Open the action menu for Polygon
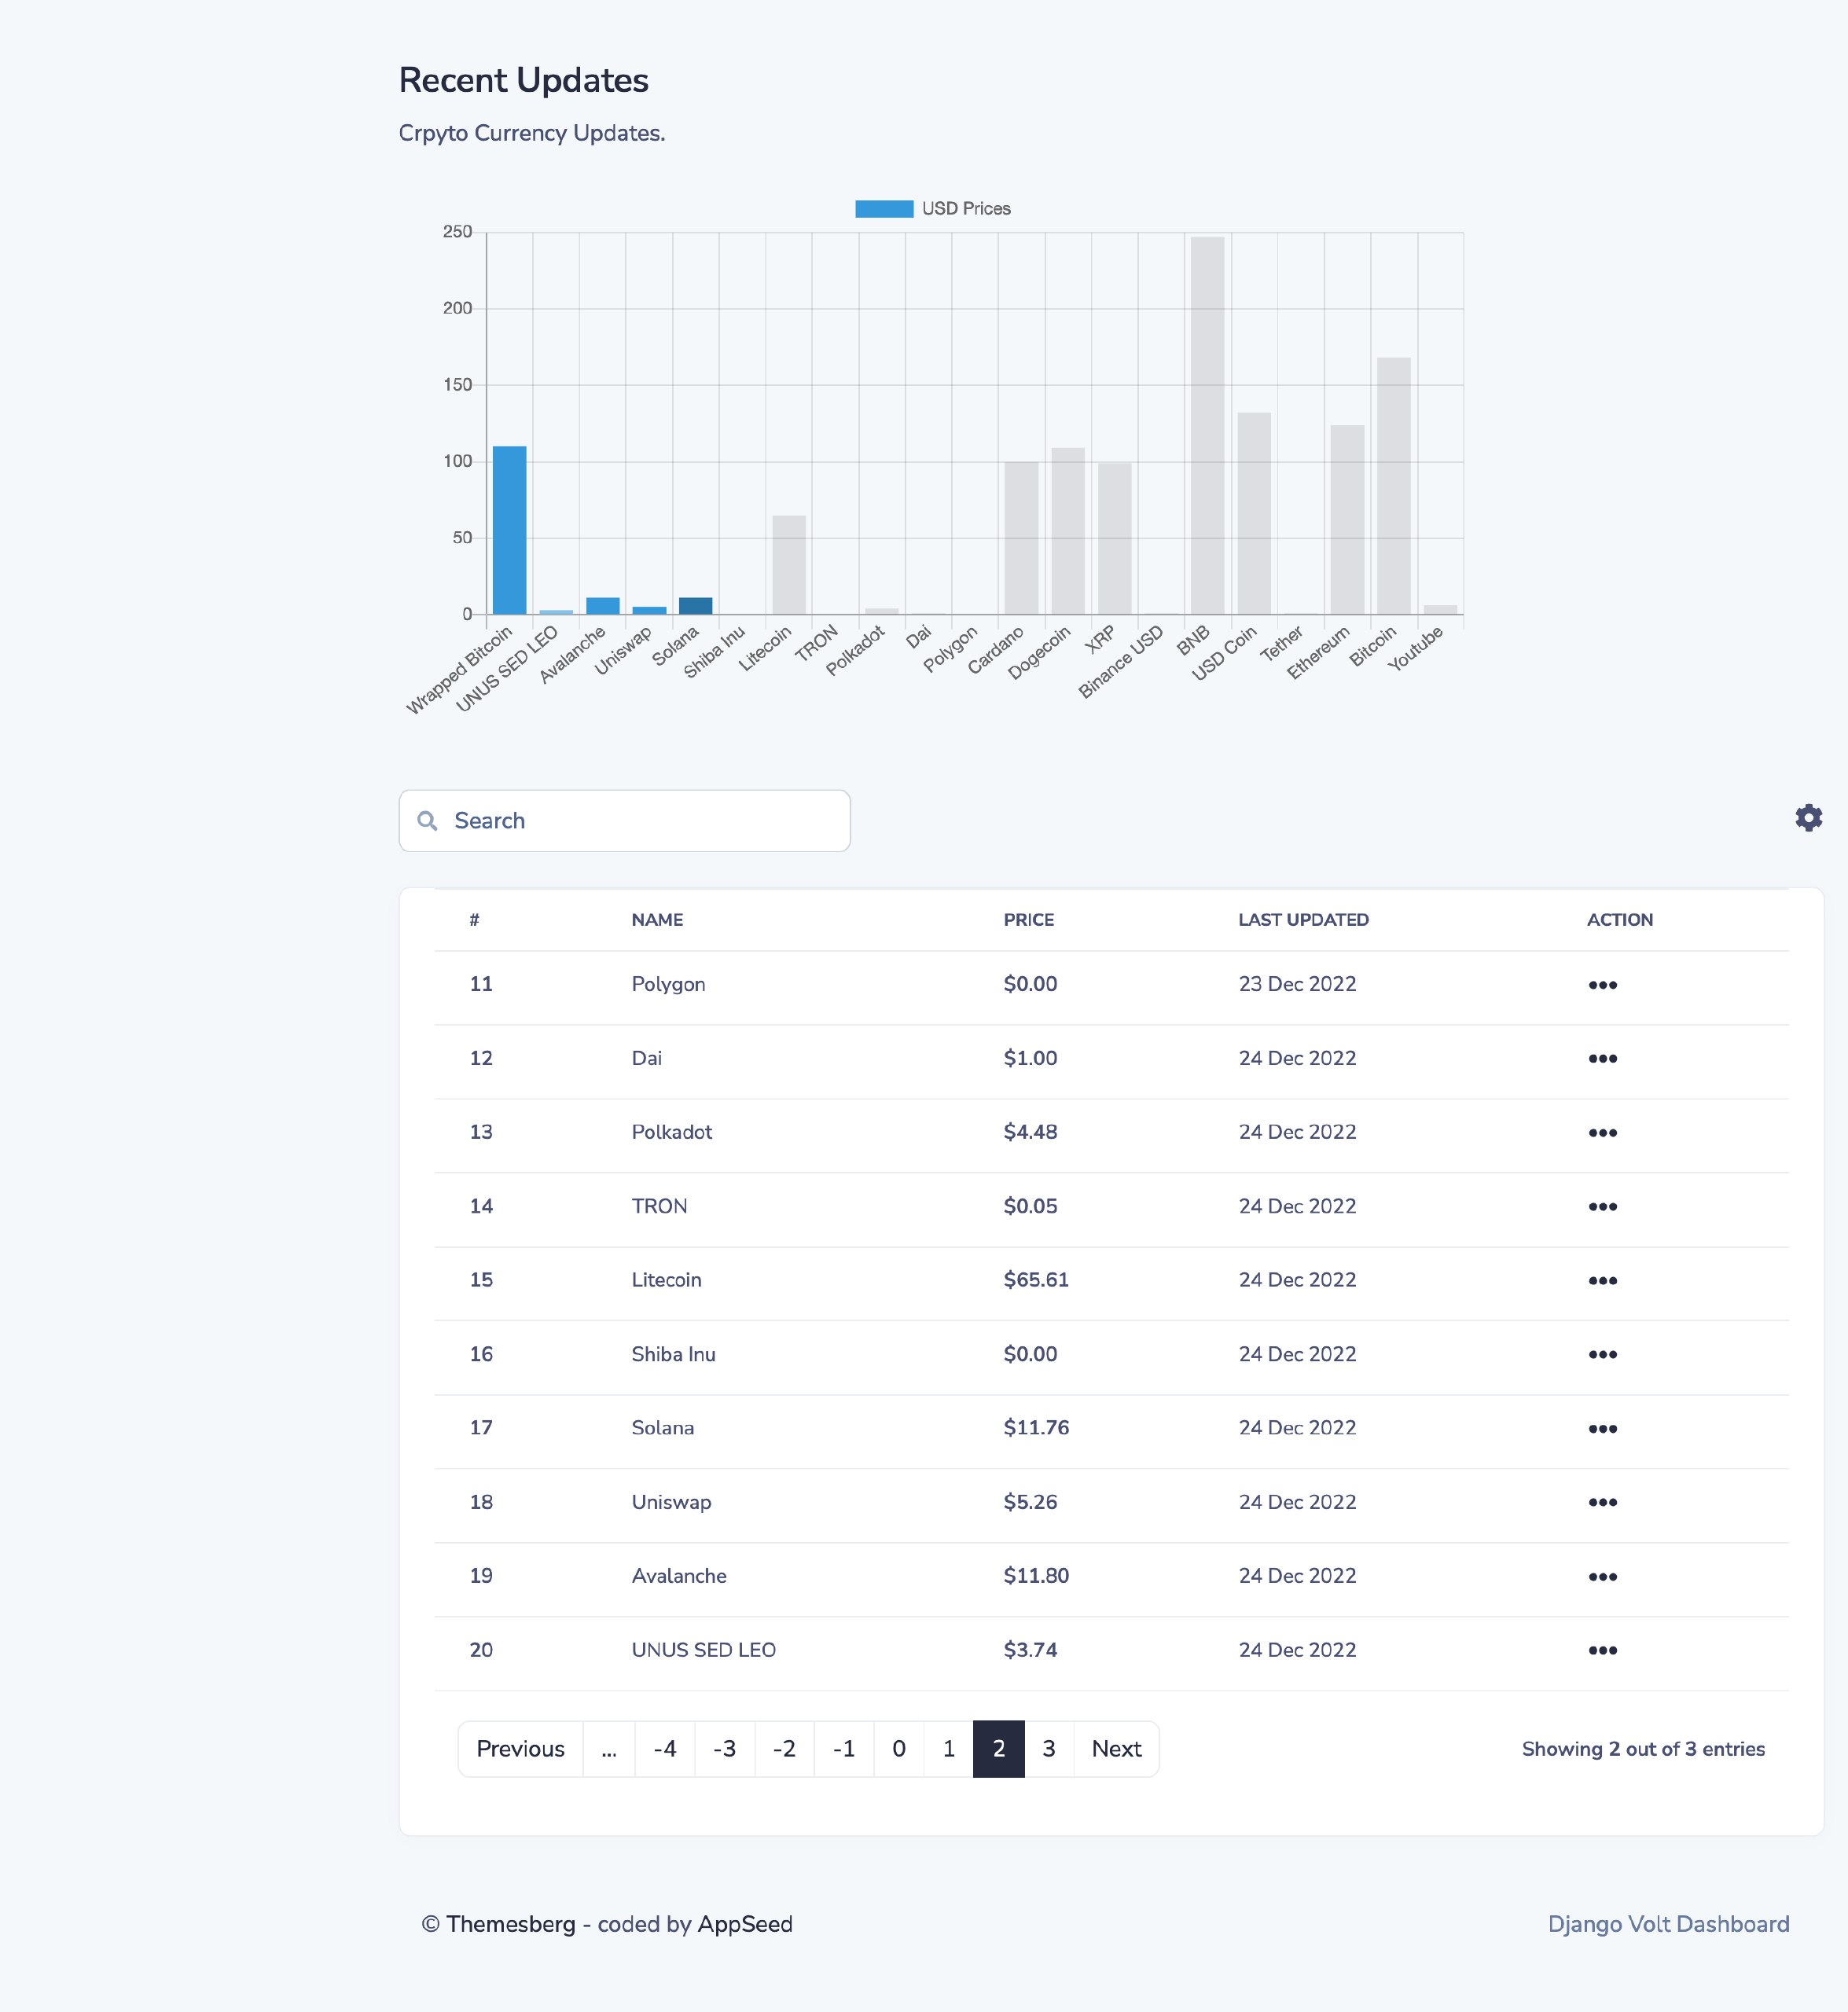Screen dimensions: 1848x2012 (1603, 985)
